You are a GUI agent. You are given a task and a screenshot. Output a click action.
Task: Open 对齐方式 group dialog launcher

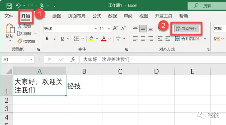208,49
